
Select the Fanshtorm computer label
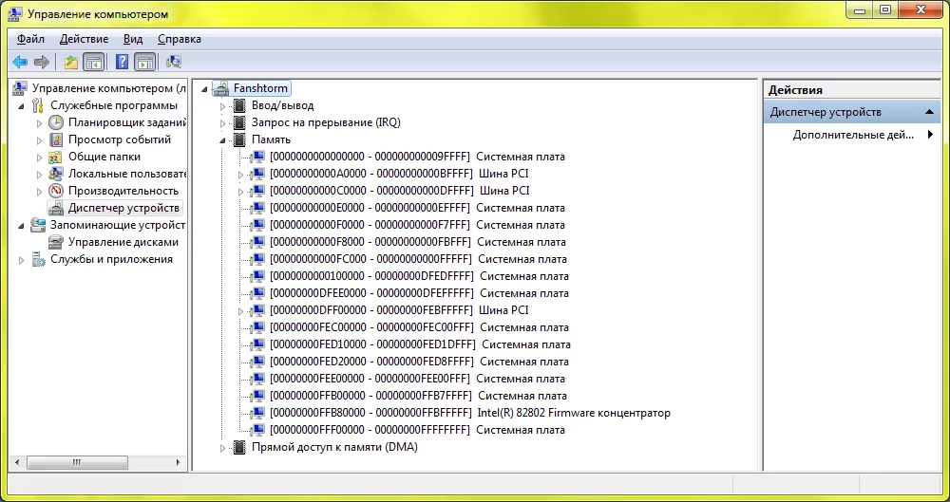pyautogui.click(x=260, y=88)
